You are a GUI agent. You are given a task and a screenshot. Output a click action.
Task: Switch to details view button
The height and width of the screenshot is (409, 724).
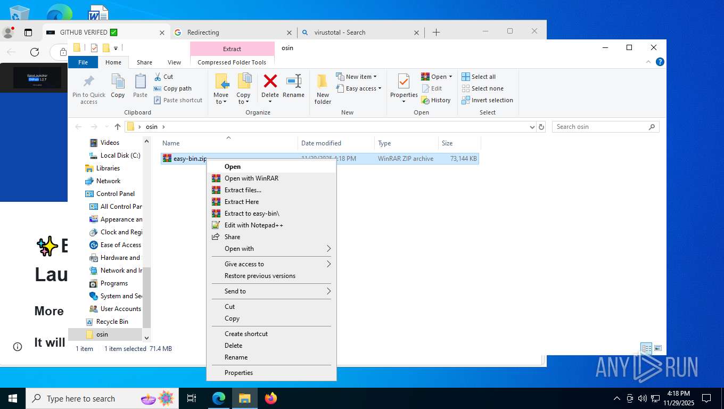[646, 348]
